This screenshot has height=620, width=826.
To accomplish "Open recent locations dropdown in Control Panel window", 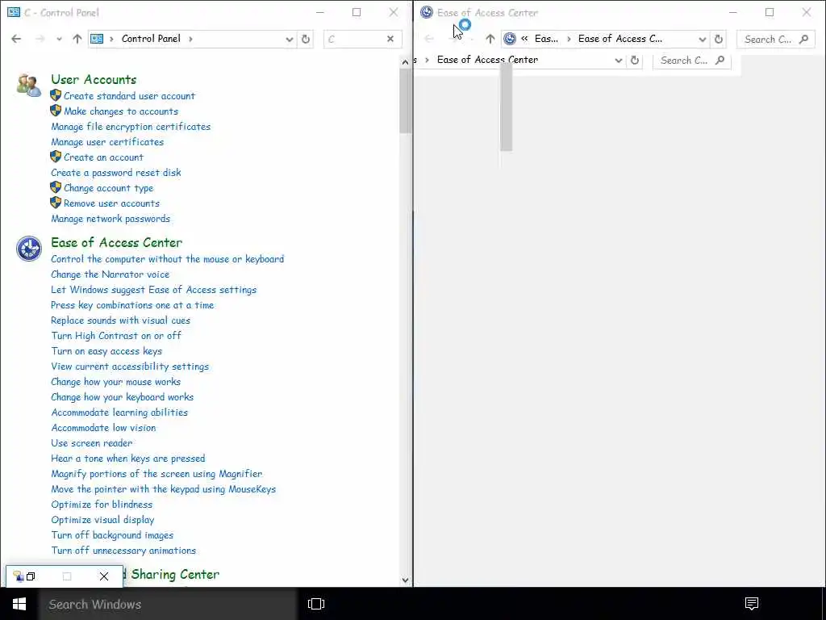I will pos(59,39).
